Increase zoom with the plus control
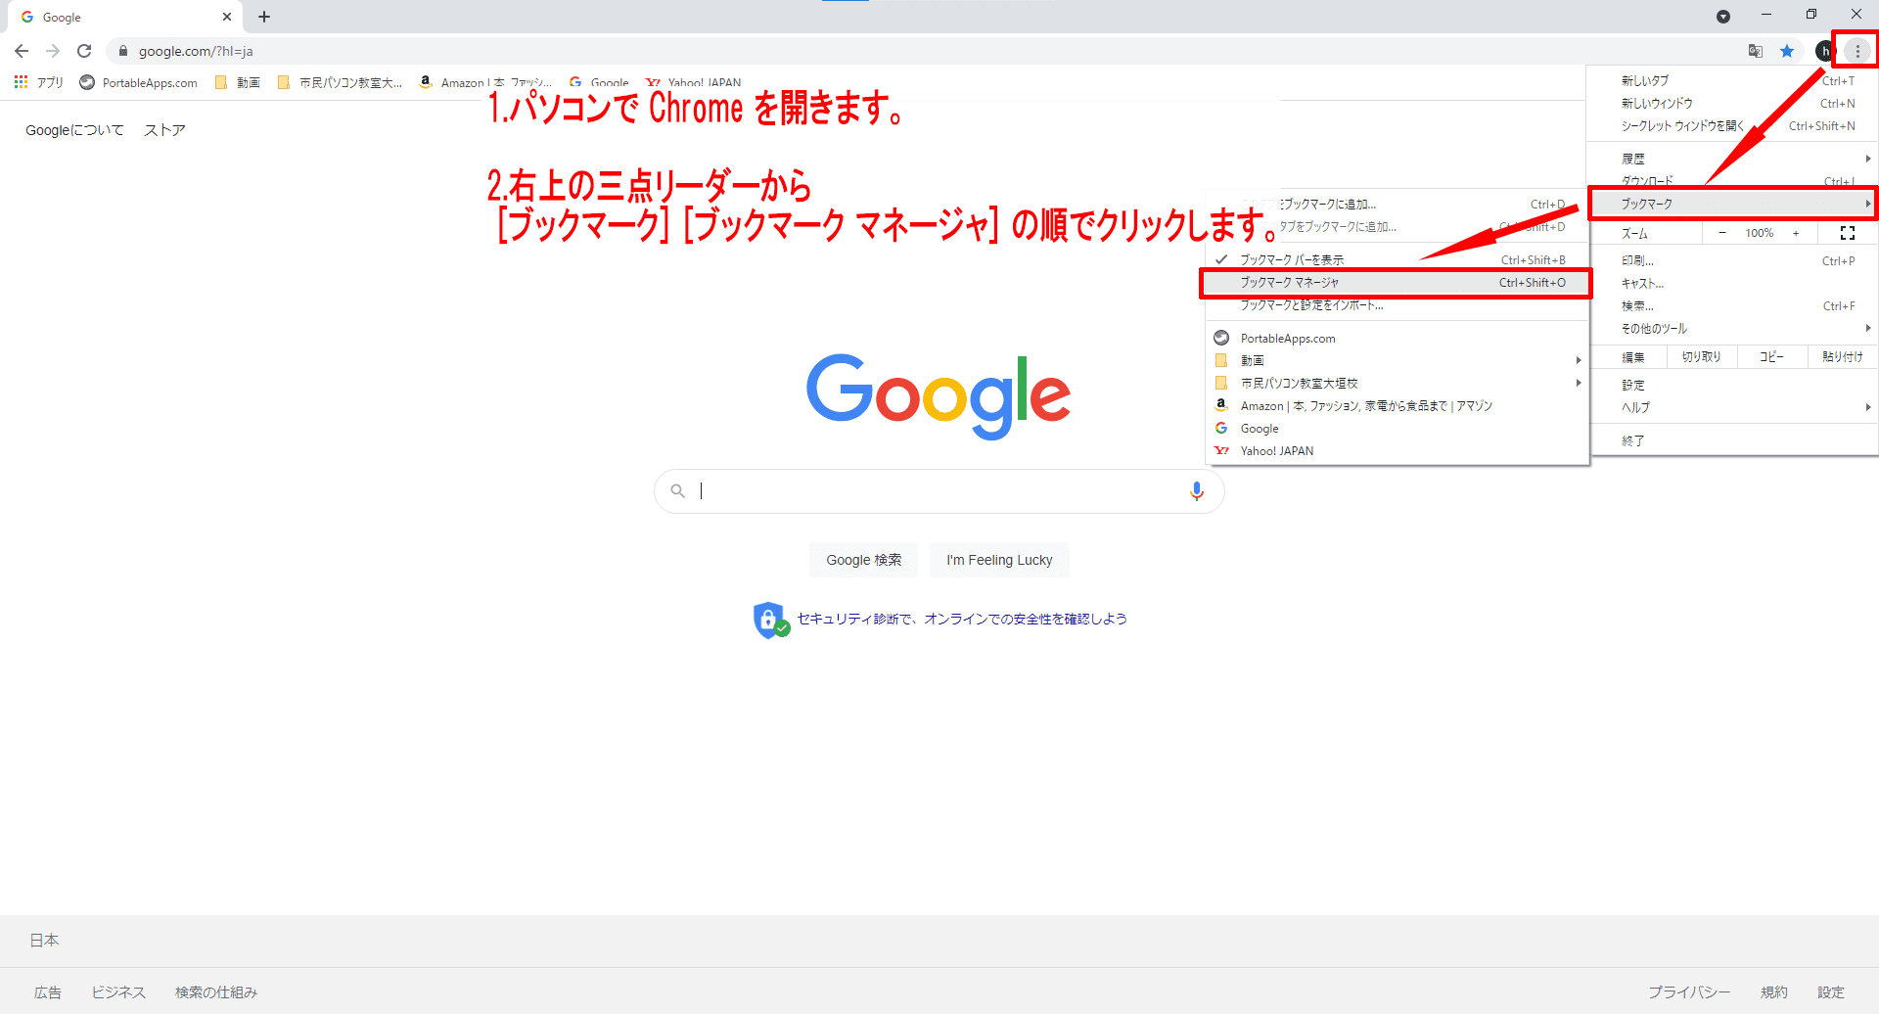 point(1796,233)
